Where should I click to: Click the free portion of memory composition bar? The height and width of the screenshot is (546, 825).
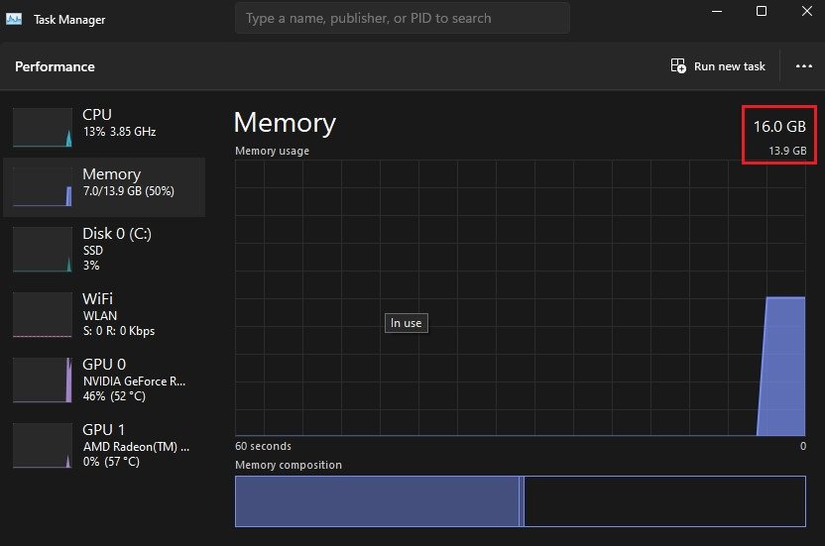click(663, 501)
